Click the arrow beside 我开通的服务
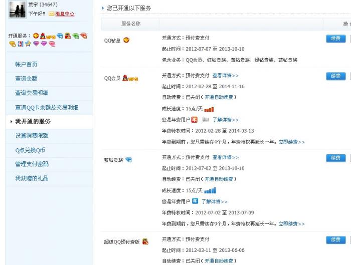Screen dimensions: 351x265 [x=11, y=122]
